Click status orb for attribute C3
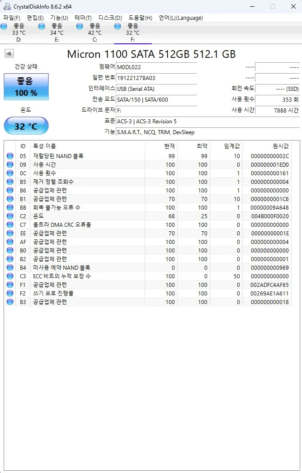This screenshot has height=473, width=302. [10, 276]
